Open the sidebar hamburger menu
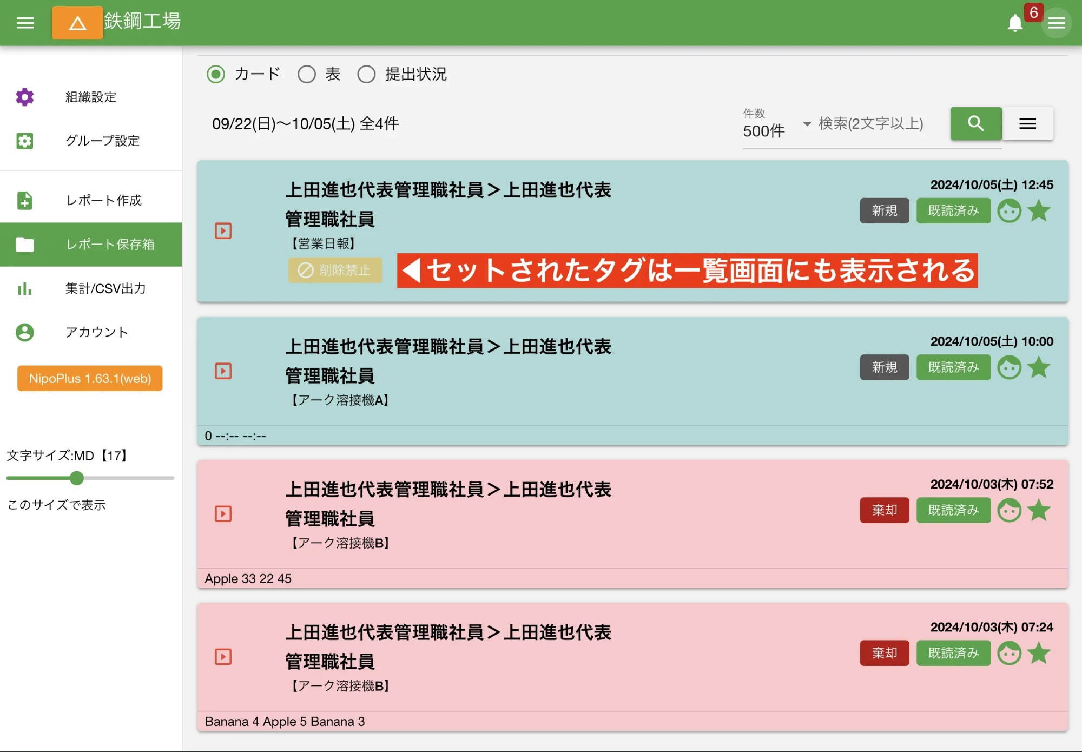Screen dimensions: 1082x752 click(x=24, y=23)
